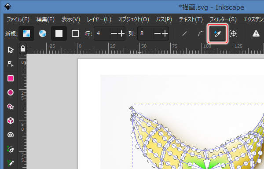264x169 pixels.
Task: Select the Pen (Bezier) tool
Action: (11, 149)
